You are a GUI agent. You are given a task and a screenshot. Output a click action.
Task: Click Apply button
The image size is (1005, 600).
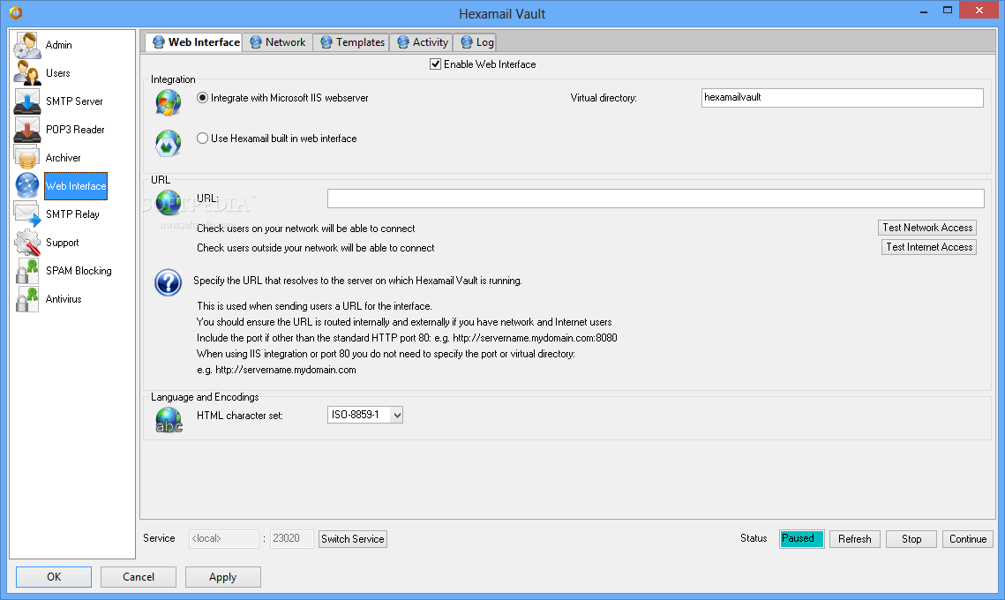pos(223,577)
